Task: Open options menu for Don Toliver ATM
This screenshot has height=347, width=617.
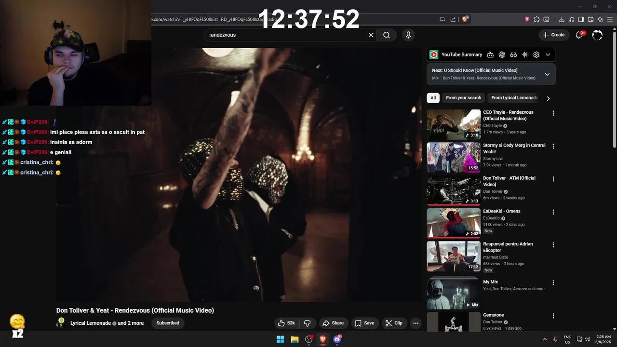Action: [553, 179]
